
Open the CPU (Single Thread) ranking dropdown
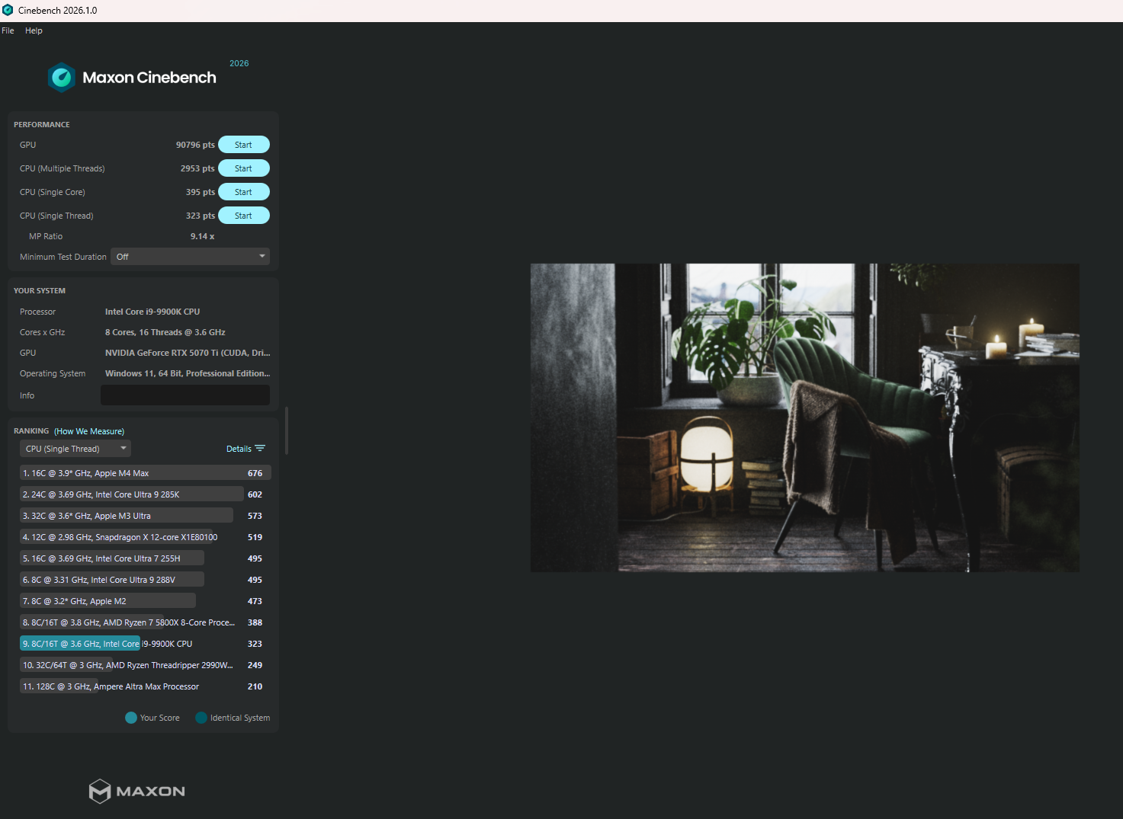(75, 449)
